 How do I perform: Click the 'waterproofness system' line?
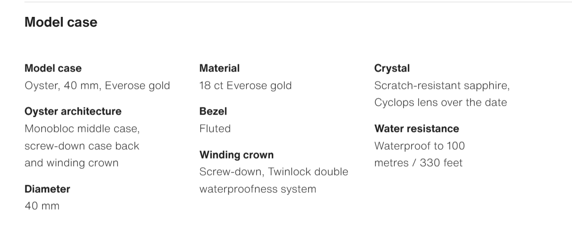[258, 189]
